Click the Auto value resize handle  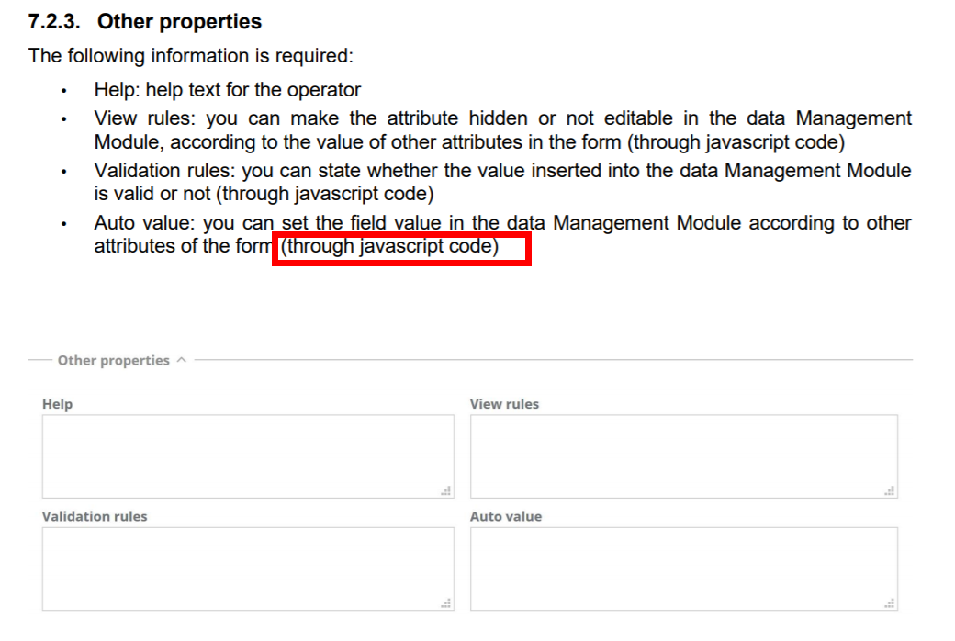(x=891, y=604)
